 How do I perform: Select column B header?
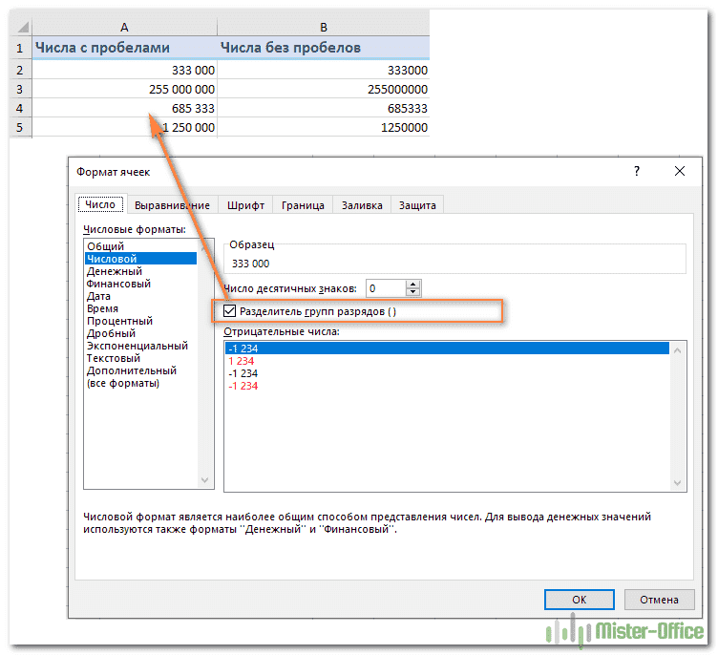click(324, 29)
